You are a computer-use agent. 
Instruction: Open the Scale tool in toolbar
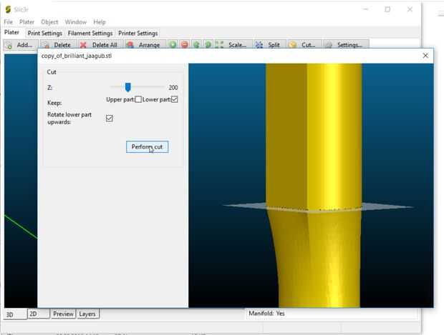click(x=233, y=45)
